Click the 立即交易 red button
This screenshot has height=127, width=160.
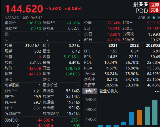pos(155,7)
